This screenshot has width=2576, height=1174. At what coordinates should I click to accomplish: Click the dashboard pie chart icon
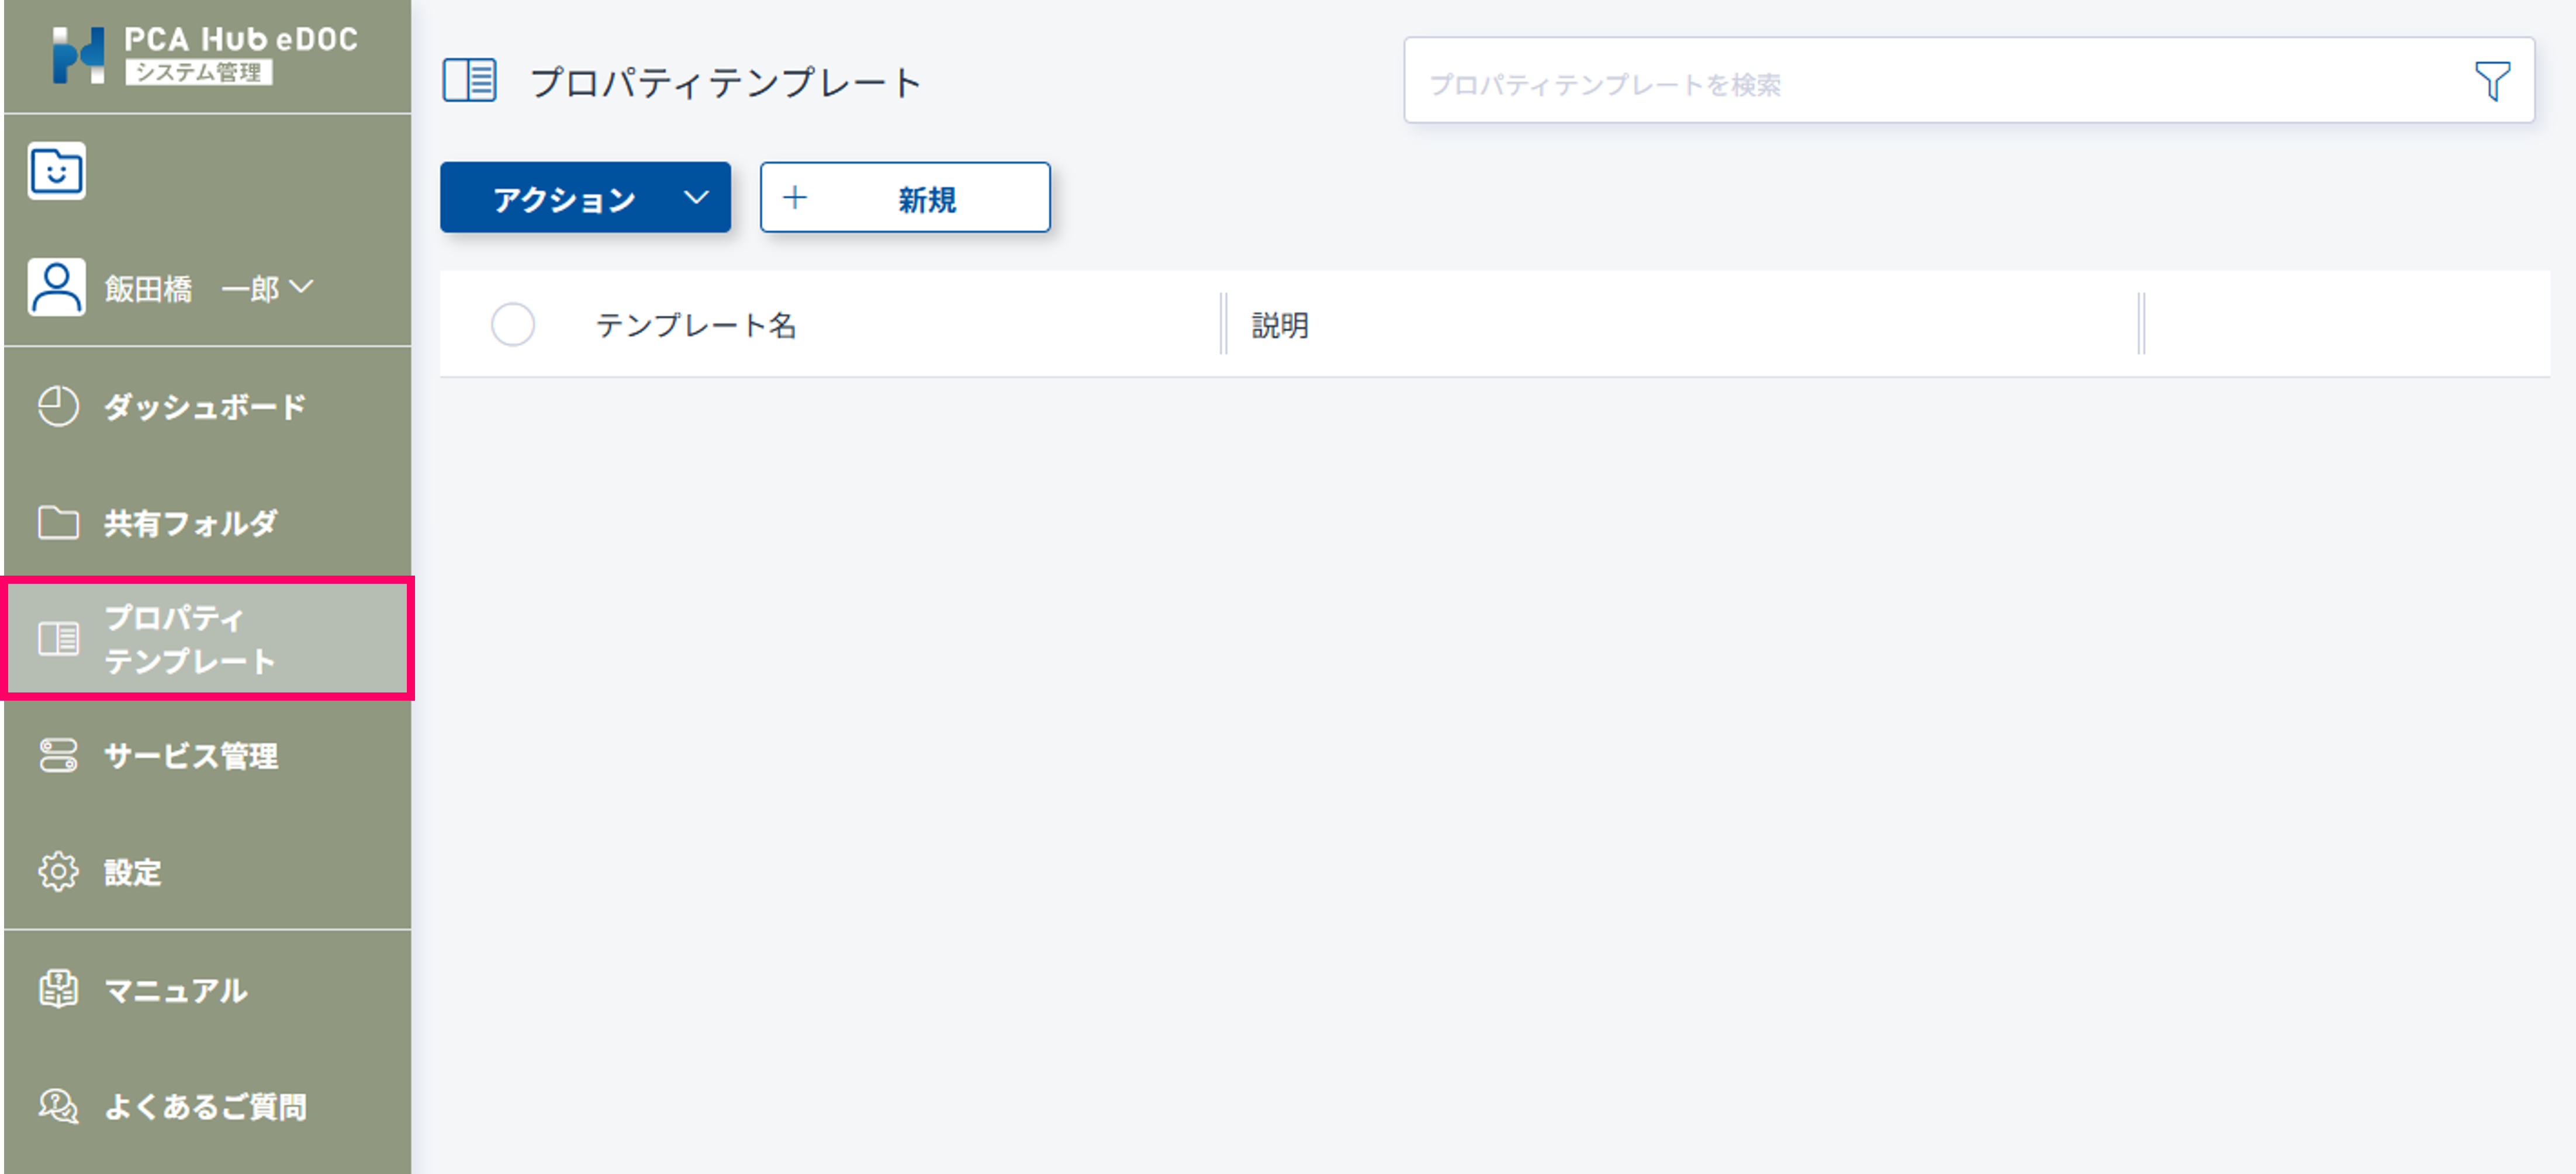tap(58, 406)
